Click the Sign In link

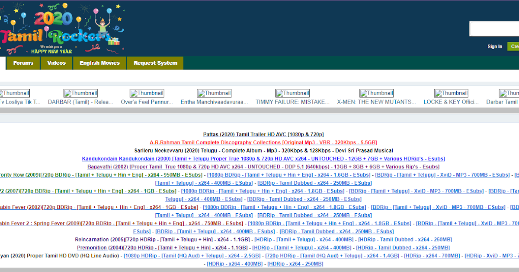495,47
